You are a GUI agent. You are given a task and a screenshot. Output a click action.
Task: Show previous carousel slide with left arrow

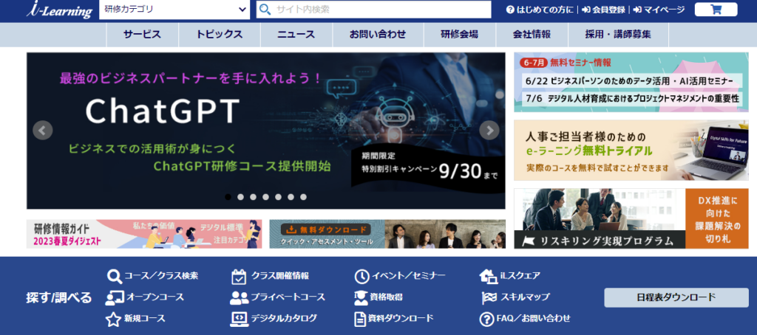pyautogui.click(x=43, y=131)
